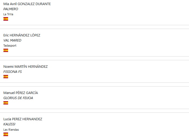Screen dimensions: 189x139
Task: Click the Spanish flag under Las Riendas
Action: click(x=6, y=134)
